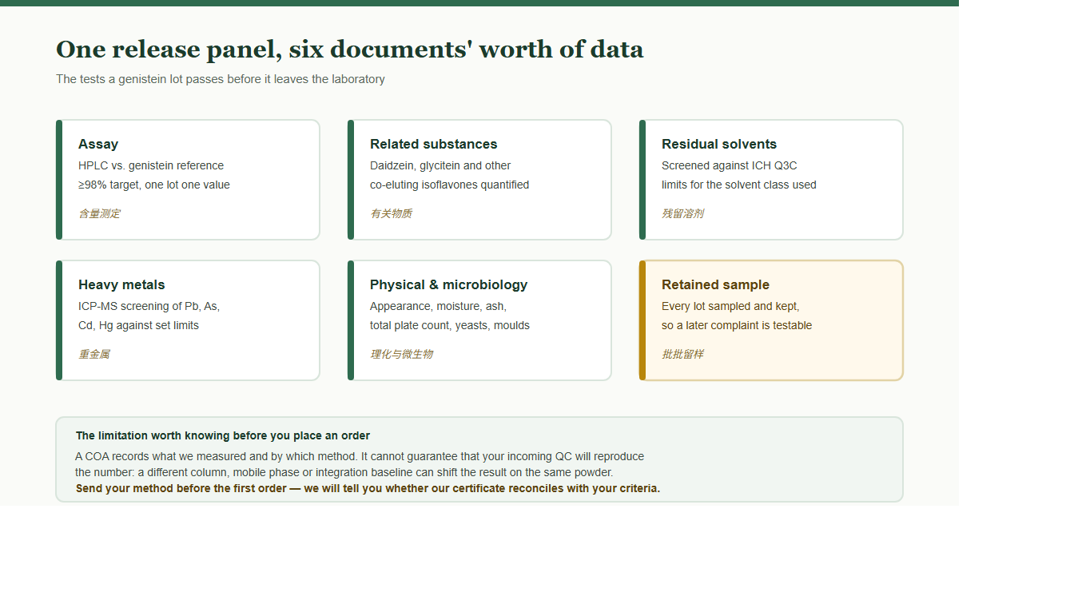Click the highlighted Retained sample card
Screen dimensions: 1066x604
coord(771,320)
